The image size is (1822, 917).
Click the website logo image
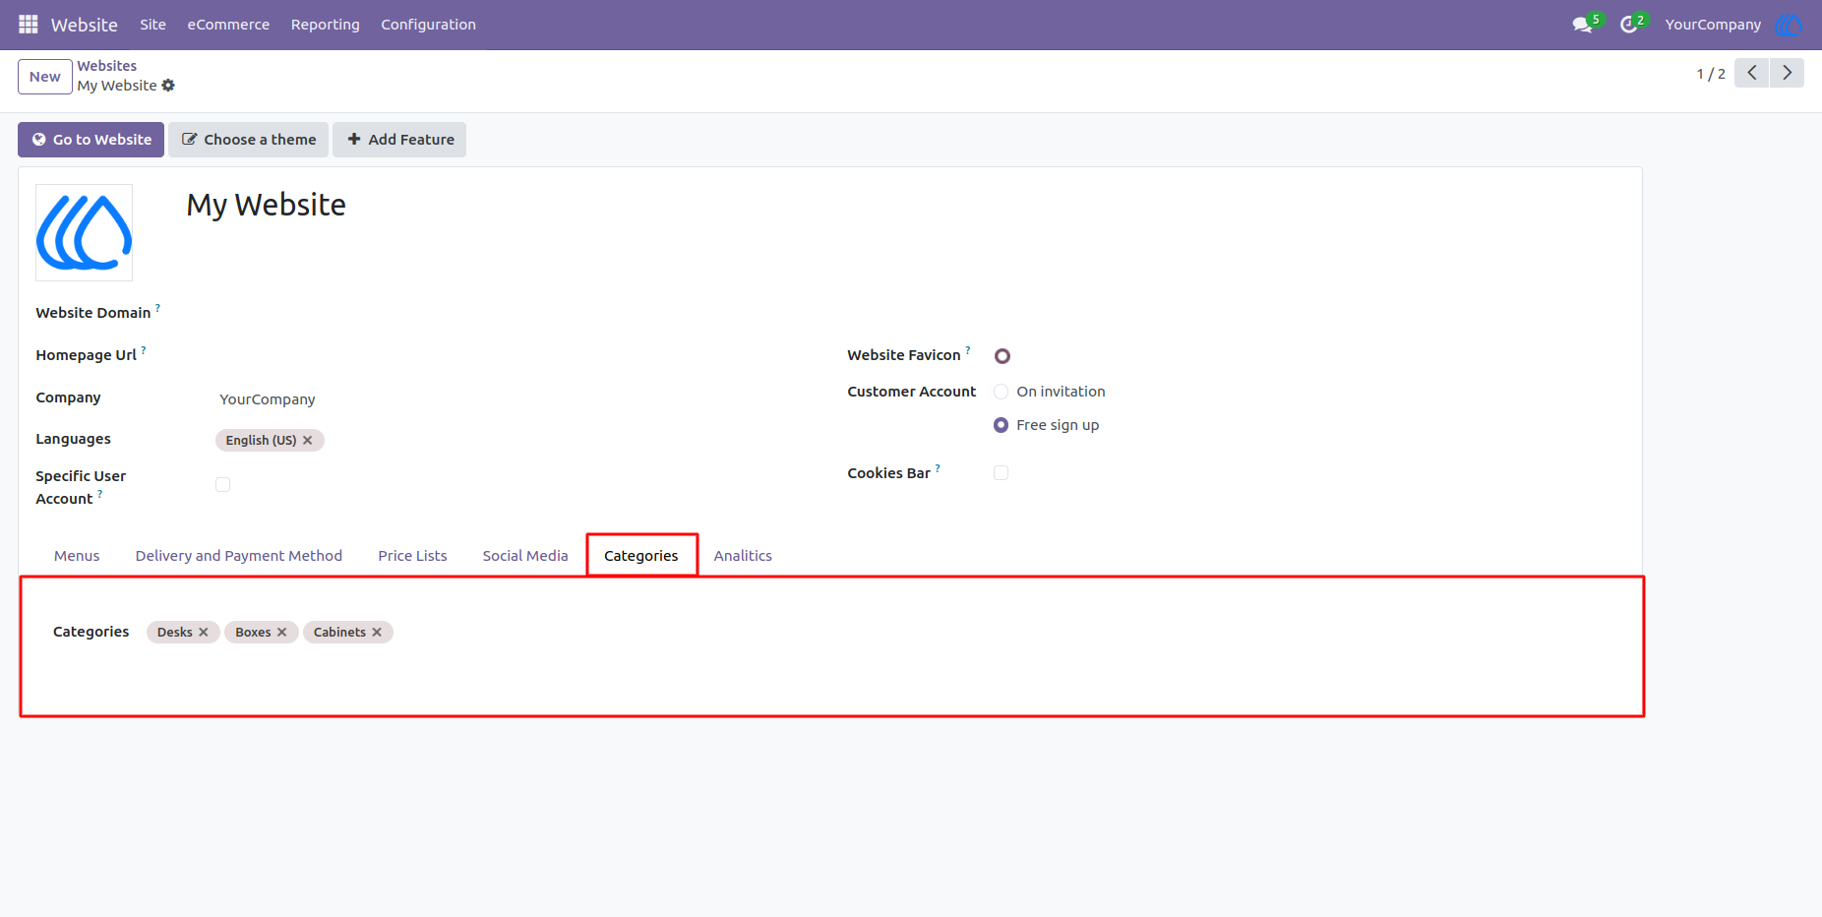coord(85,233)
